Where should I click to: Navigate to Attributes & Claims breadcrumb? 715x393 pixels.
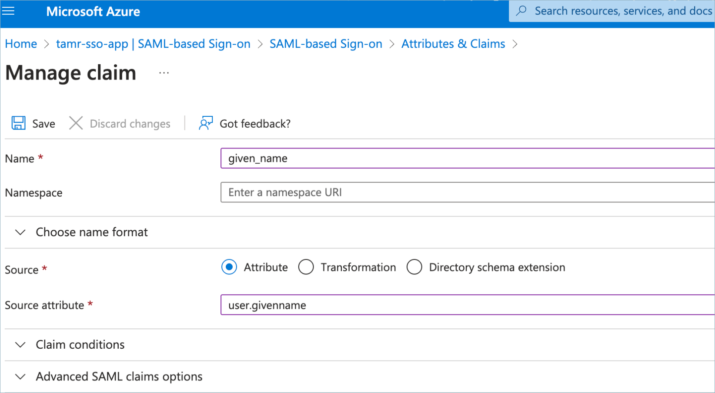(453, 44)
